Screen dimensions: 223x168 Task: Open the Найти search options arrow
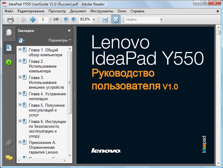(x=161, y=20)
